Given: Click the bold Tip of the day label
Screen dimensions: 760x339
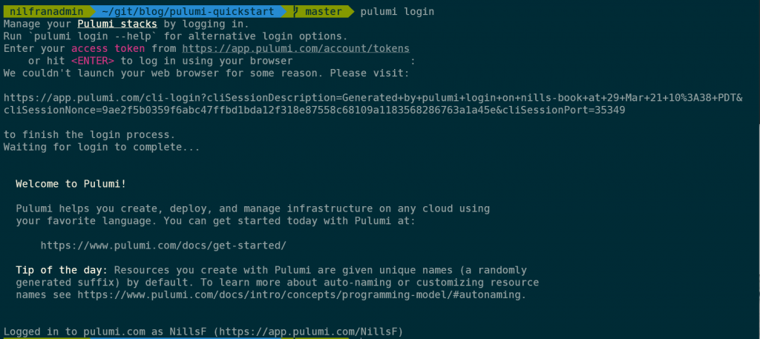Looking at the screenshot, I should [x=63, y=270].
